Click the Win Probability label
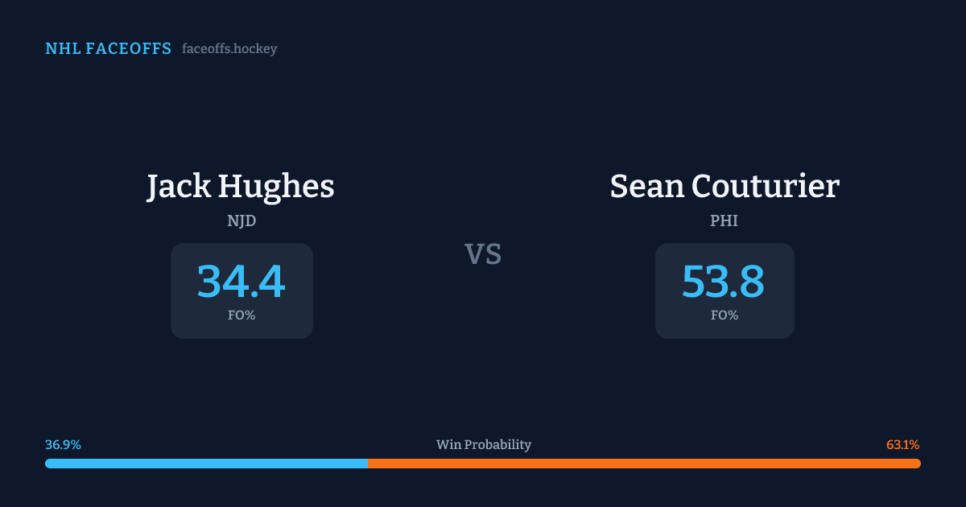 pyautogui.click(x=483, y=445)
